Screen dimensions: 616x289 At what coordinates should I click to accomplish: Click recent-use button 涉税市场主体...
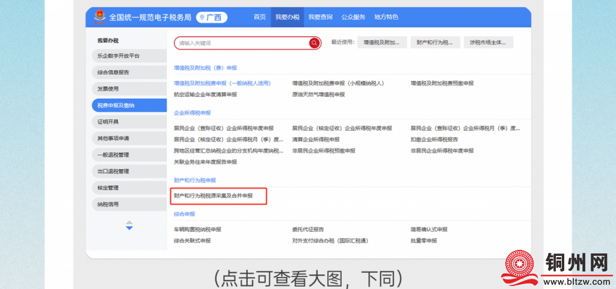click(x=487, y=43)
